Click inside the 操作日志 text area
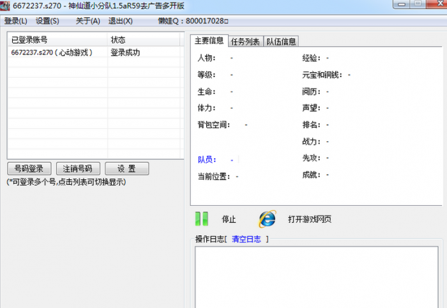The image size is (447, 308). coord(316,275)
